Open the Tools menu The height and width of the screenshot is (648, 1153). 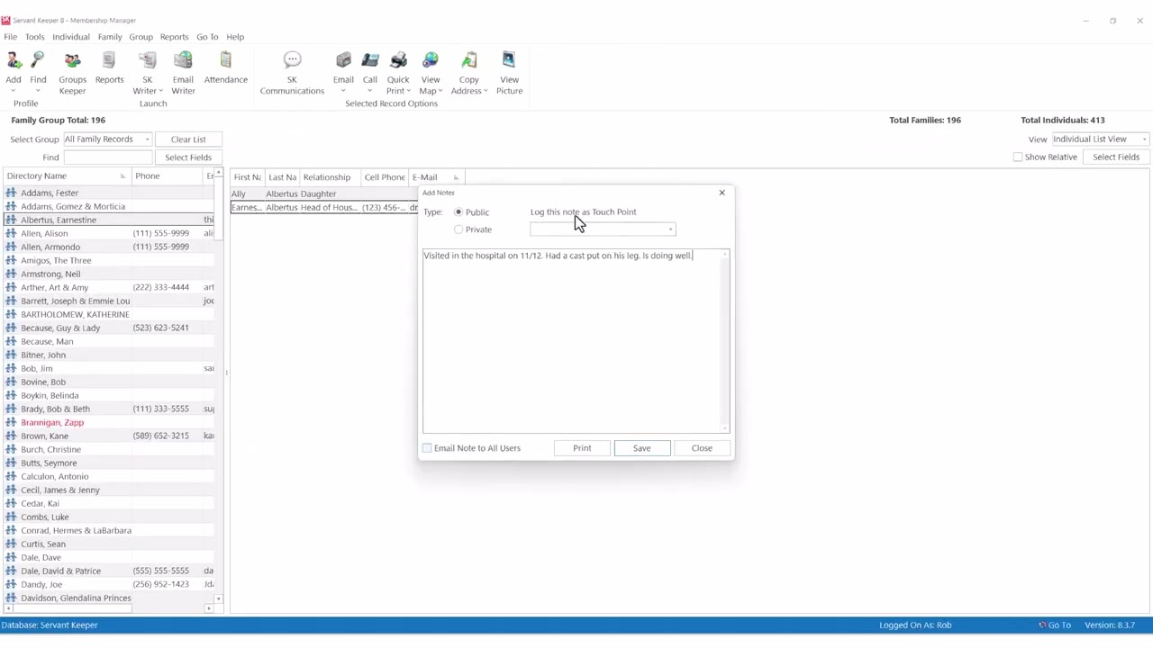coord(34,37)
